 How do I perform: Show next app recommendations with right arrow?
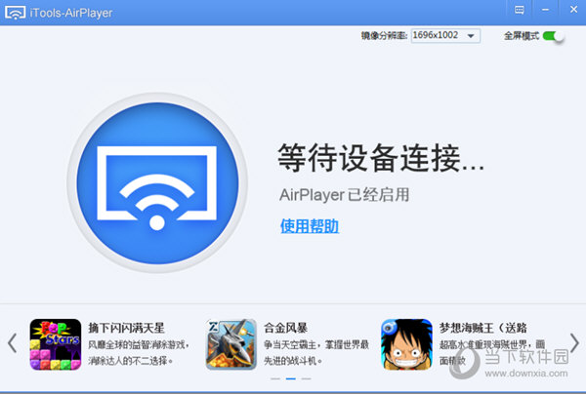[574, 342]
